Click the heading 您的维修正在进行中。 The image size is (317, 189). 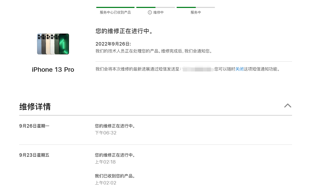125,31
